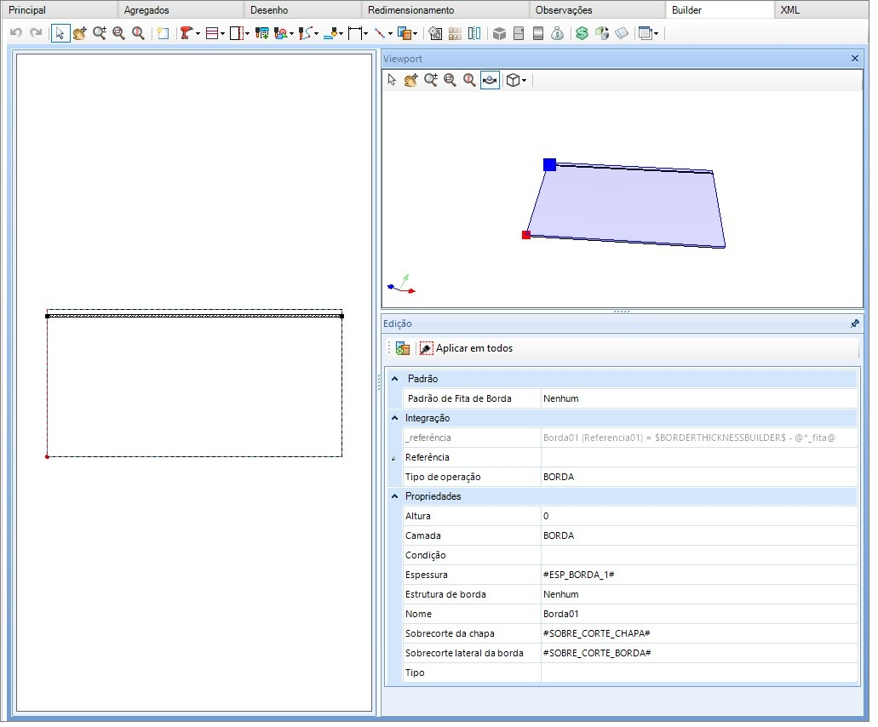Image resolution: width=878 pixels, height=727 pixels.
Task: Click the add item icon left of Aplicar em todos
Action: coord(403,348)
